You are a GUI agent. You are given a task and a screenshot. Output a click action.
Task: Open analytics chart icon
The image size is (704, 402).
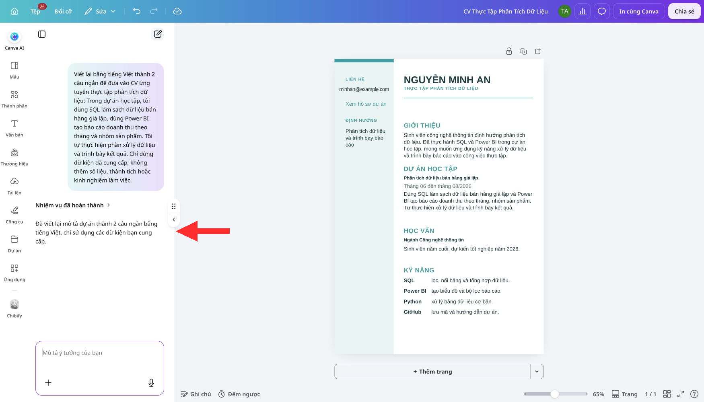click(583, 11)
